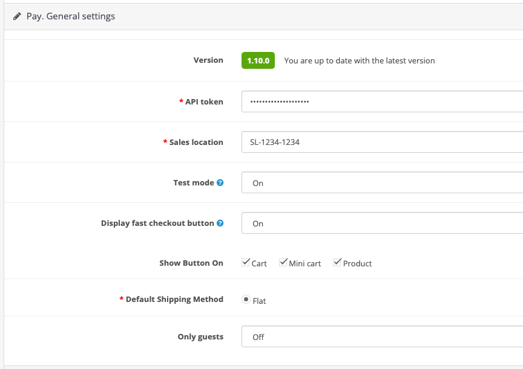523x369 pixels.
Task: Toggle the Cart checkbox
Action: coord(246,263)
